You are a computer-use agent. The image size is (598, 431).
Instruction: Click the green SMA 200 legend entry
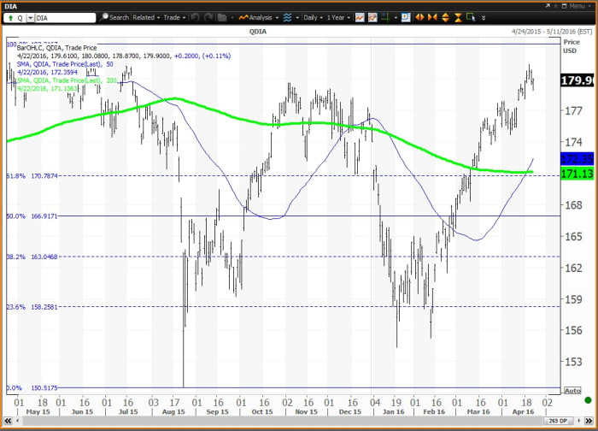67,80
